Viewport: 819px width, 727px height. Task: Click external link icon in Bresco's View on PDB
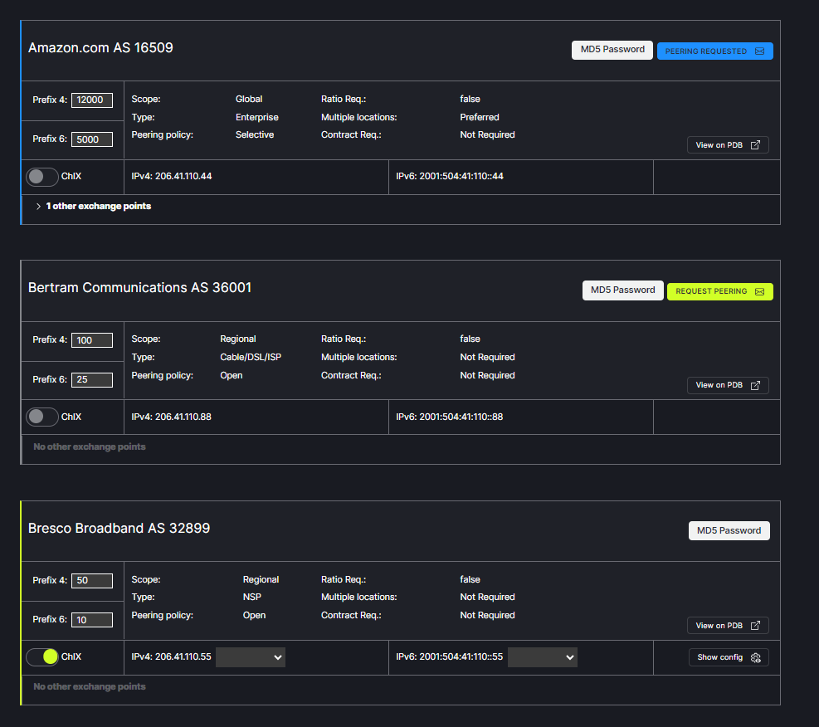[755, 626]
